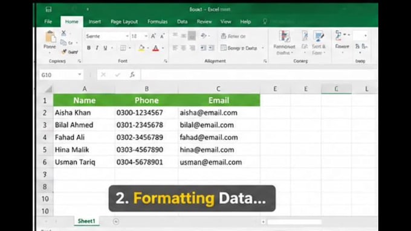Click the Tell Me lightbulb icon
The height and width of the screenshot is (231, 411).
tap(265, 22)
